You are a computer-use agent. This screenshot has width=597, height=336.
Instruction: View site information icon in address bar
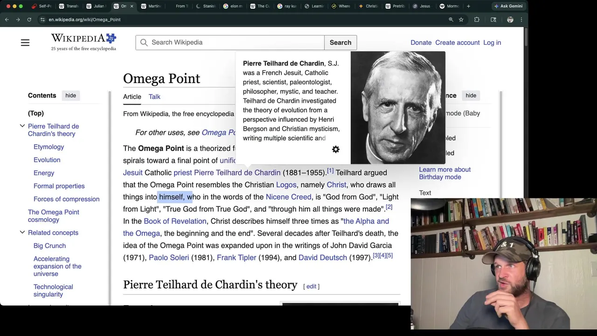(x=42, y=20)
